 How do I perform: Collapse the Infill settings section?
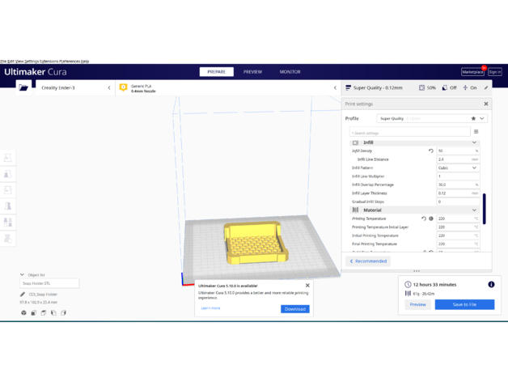pos(474,142)
